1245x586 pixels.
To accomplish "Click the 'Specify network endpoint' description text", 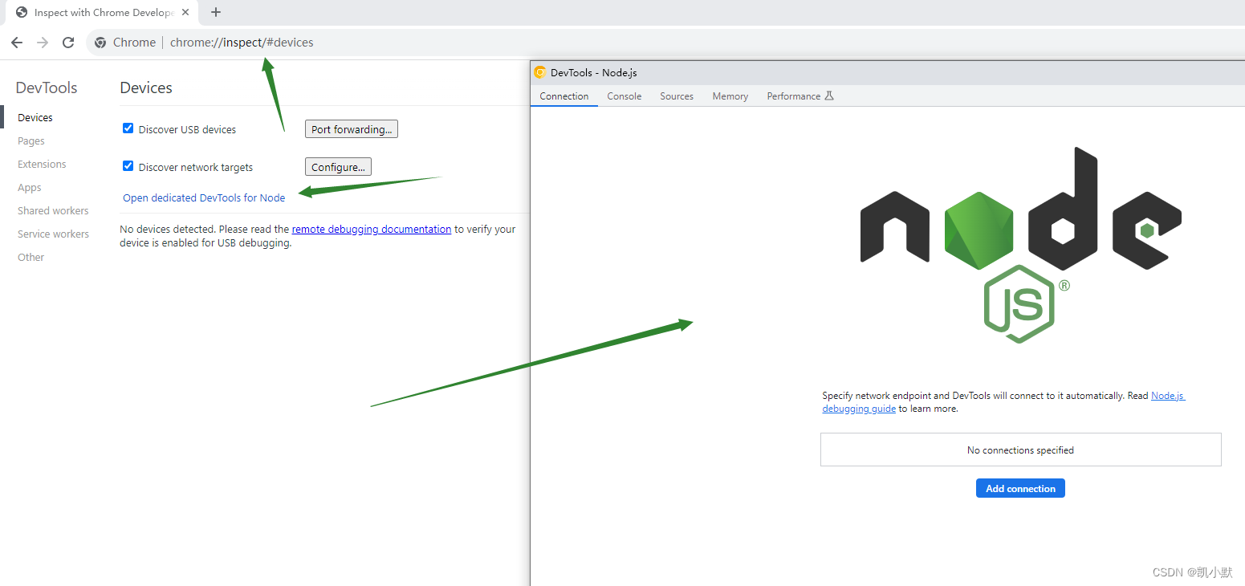I will (x=1003, y=402).
